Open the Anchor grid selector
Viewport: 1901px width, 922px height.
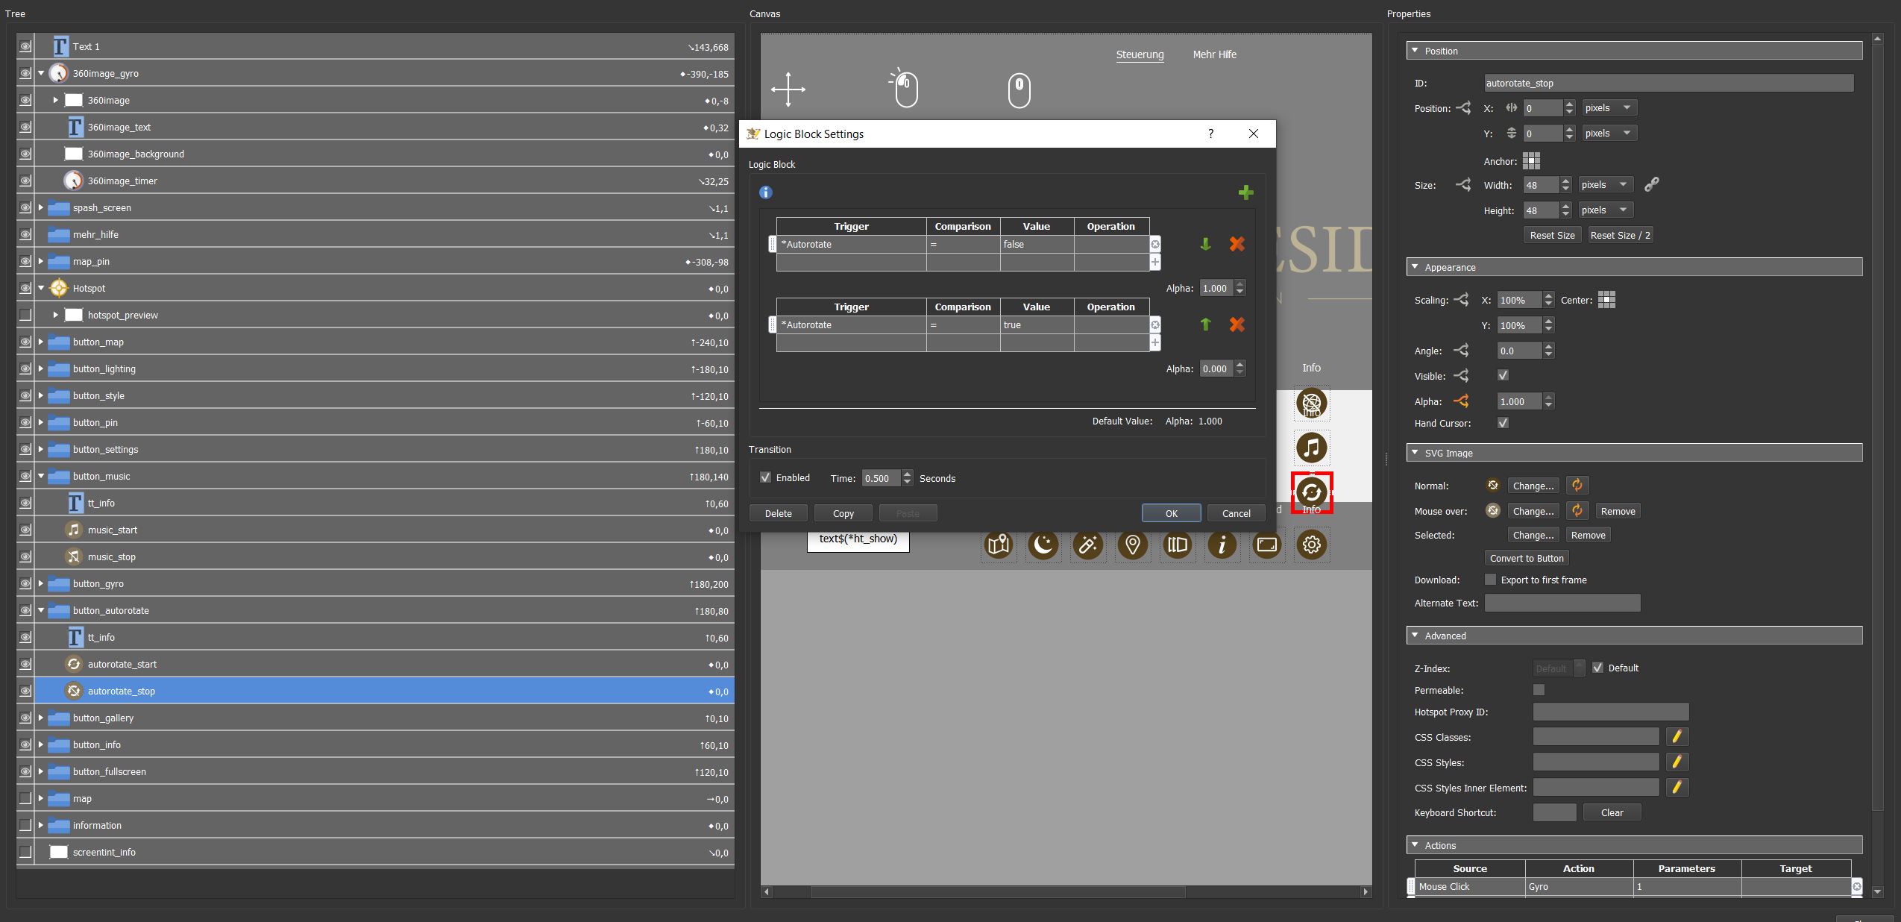tap(1531, 161)
